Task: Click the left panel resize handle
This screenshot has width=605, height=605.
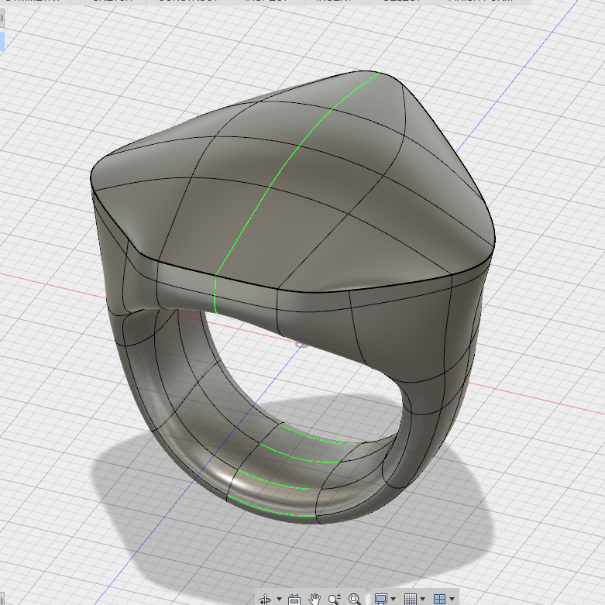Action: (x=2, y=19)
